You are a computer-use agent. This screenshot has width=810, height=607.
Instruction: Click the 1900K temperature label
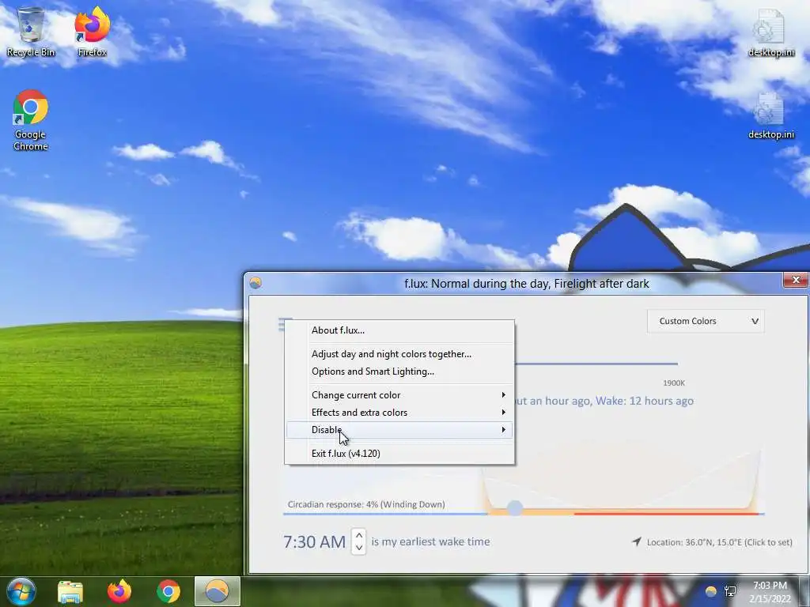674,383
